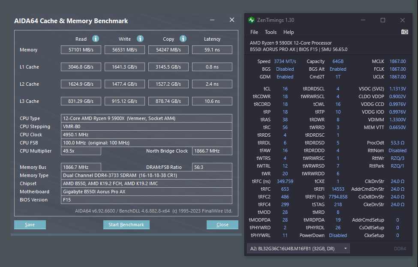The height and width of the screenshot is (267, 418).
Task: Click the VSOC (SVI2) value 1.1313V
Action: point(397,89)
